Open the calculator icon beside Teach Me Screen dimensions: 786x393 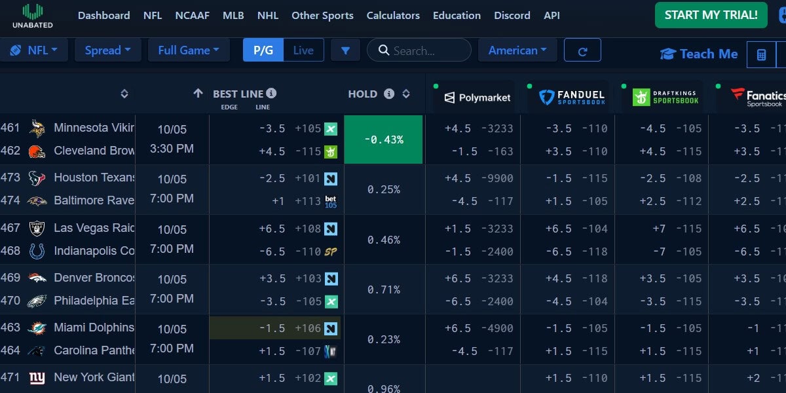click(x=761, y=54)
